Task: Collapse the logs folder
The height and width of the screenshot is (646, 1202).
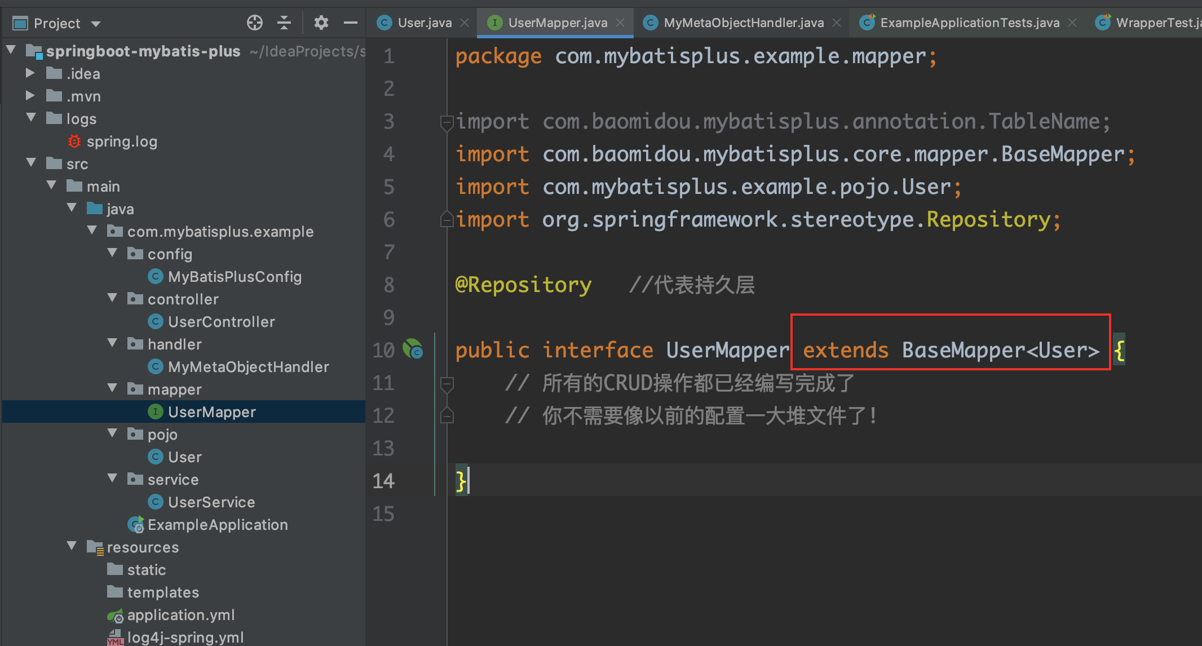Action: tap(31, 118)
